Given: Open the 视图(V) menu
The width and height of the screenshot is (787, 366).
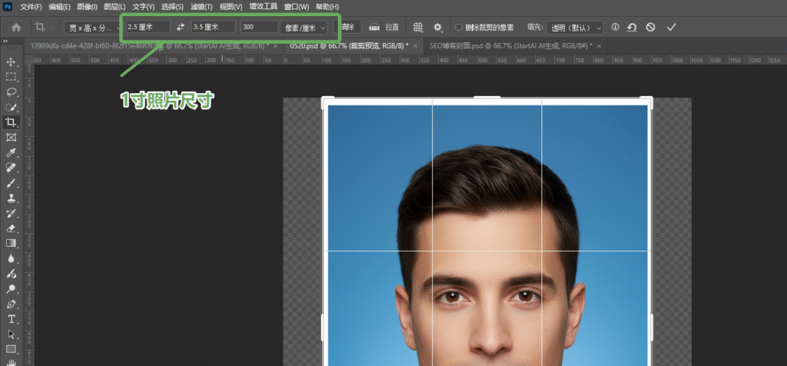Looking at the screenshot, I should click(231, 7).
